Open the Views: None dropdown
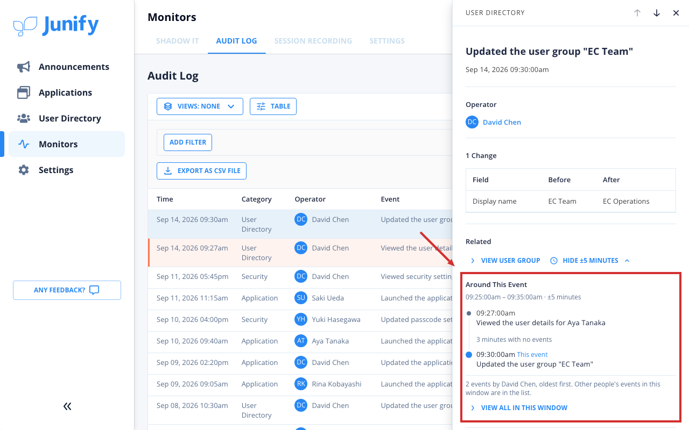The height and width of the screenshot is (430, 689). click(200, 106)
